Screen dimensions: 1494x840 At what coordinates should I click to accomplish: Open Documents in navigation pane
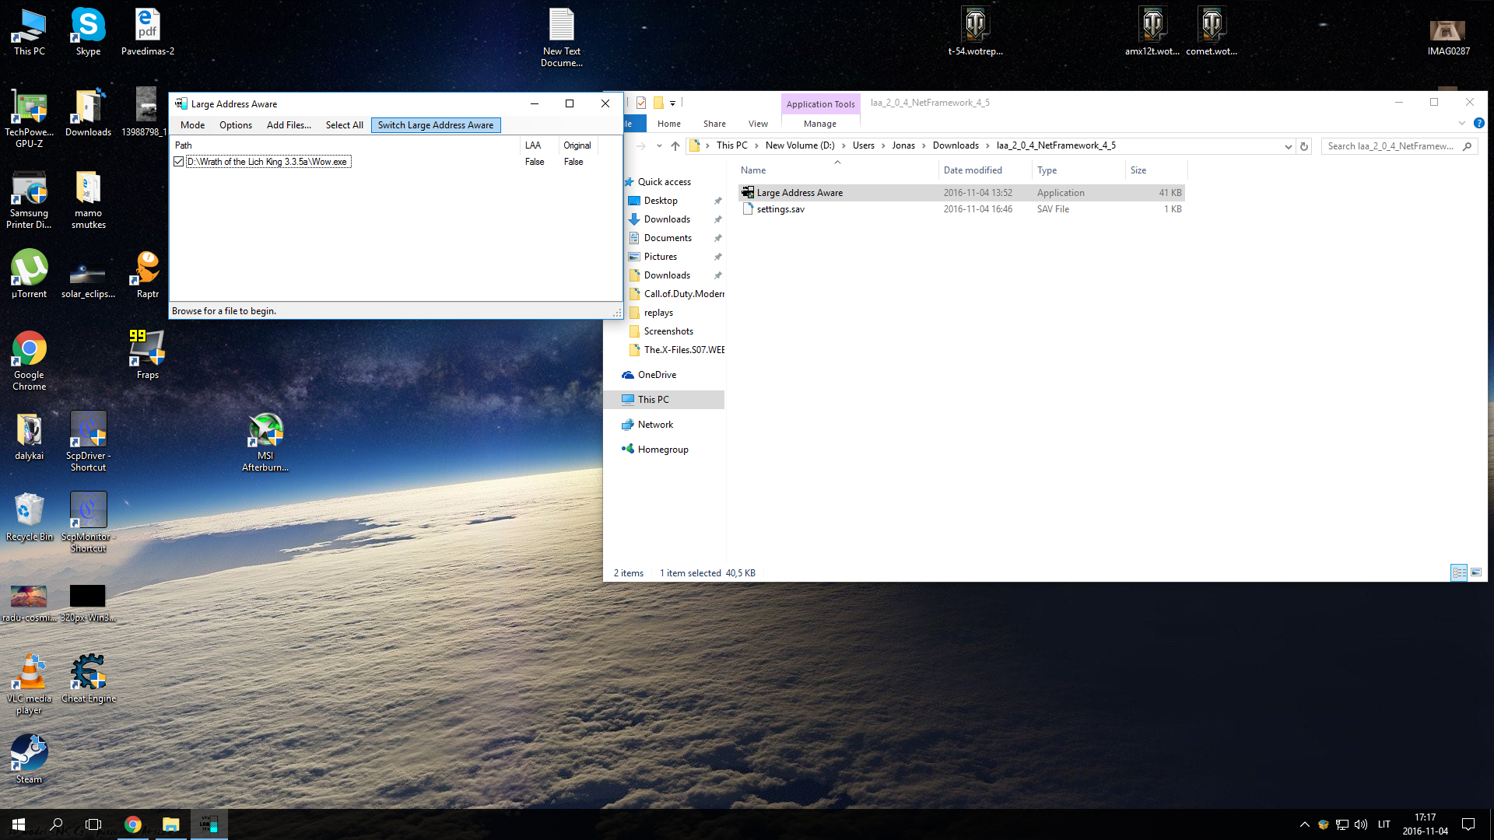pos(668,238)
